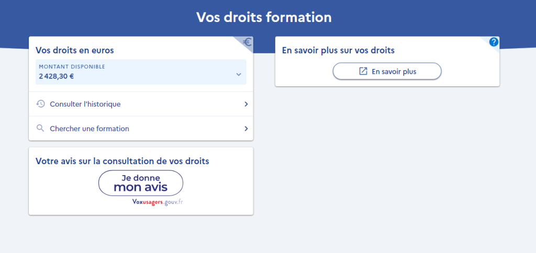The width and height of the screenshot is (536, 253).
Task: Click the euro symbol corner icon
Action: pyautogui.click(x=247, y=43)
